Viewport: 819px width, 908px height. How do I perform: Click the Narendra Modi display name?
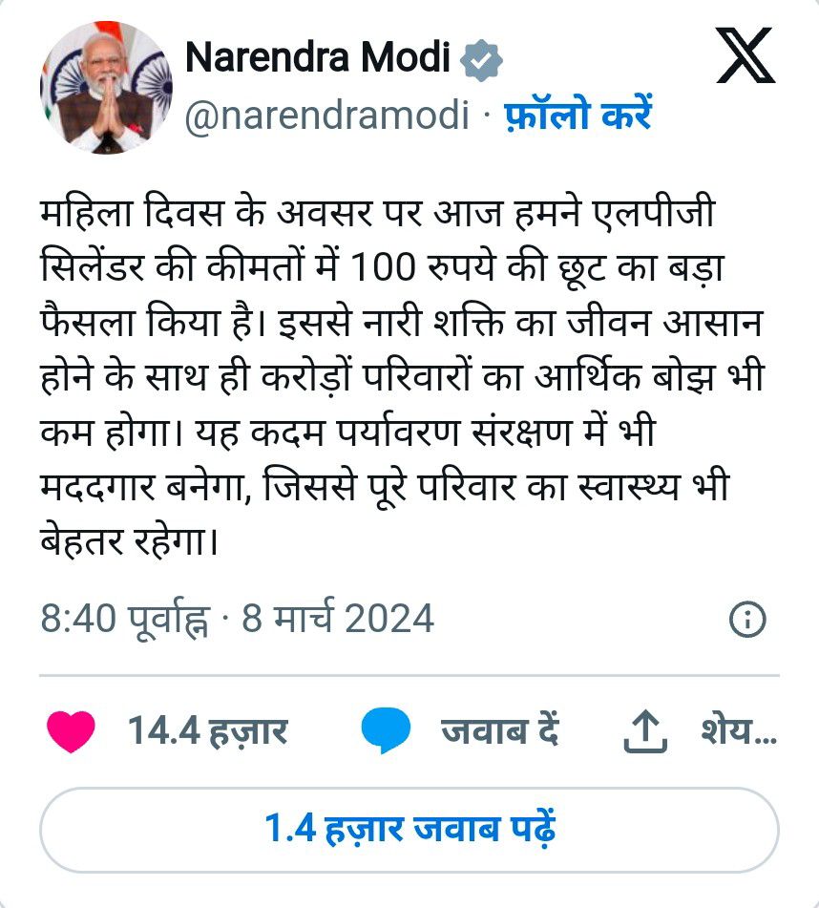[318, 57]
